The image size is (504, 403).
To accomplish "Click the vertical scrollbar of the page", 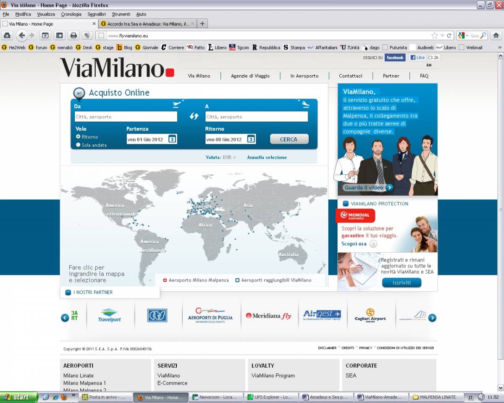I will tap(500, 210).
